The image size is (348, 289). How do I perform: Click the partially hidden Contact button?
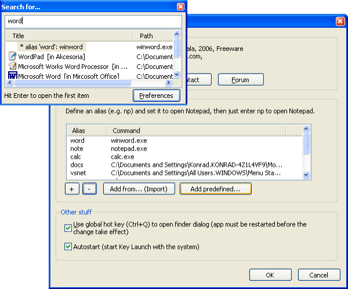(x=199, y=79)
